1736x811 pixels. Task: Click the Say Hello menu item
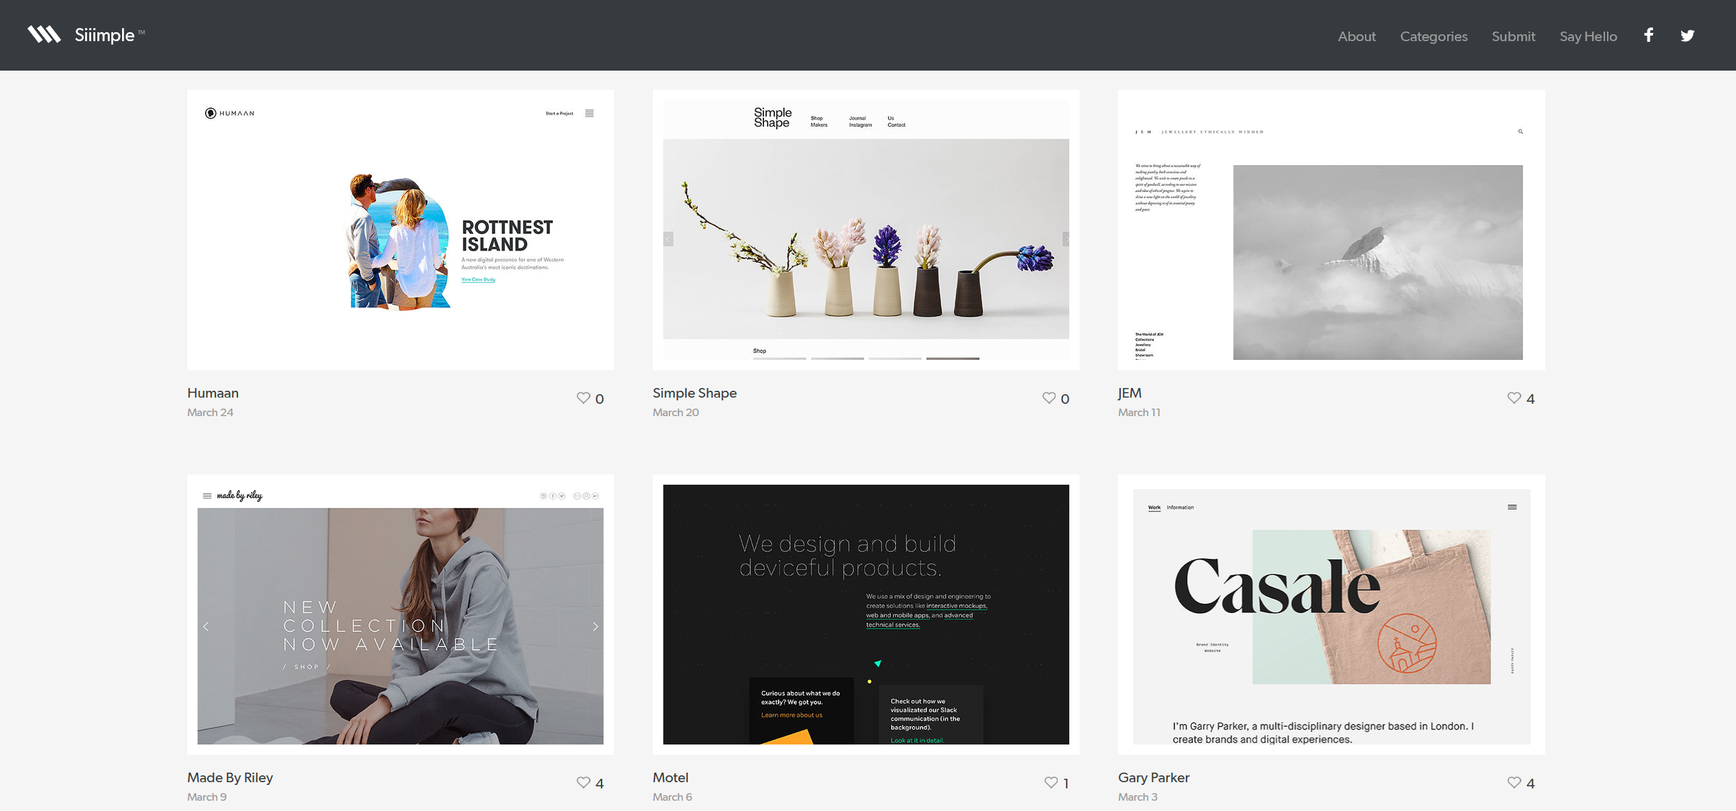(1586, 36)
